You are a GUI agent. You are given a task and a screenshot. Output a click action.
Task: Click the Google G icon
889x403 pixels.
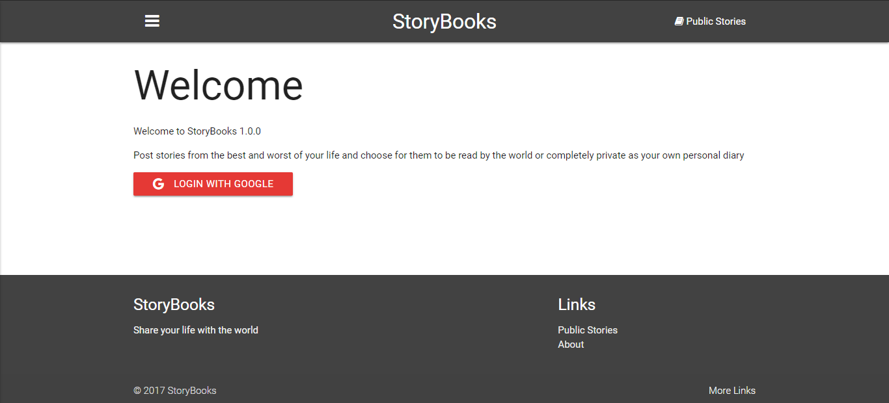click(158, 184)
